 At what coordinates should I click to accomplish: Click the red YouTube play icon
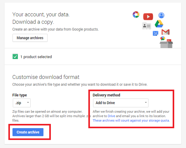pyautogui.click(x=148, y=17)
